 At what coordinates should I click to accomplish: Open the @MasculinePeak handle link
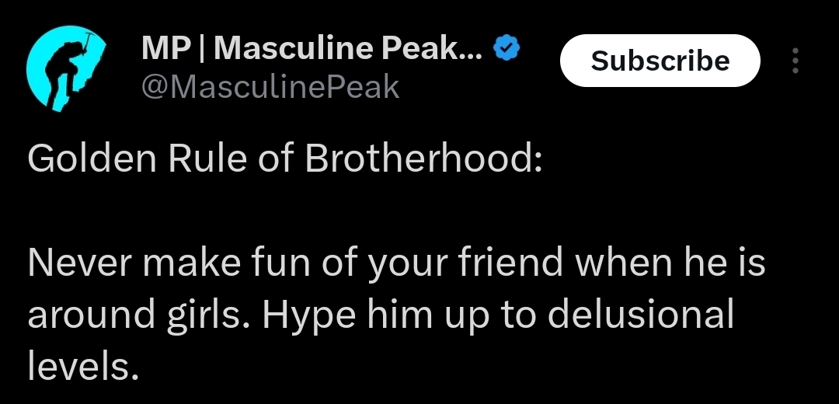click(270, 87)
